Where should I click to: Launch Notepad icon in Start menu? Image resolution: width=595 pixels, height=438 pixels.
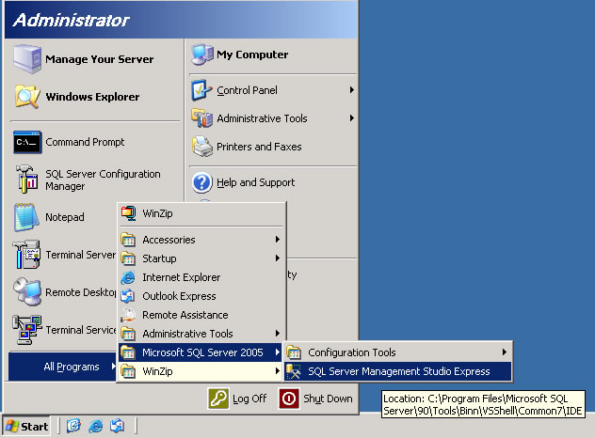26,217
